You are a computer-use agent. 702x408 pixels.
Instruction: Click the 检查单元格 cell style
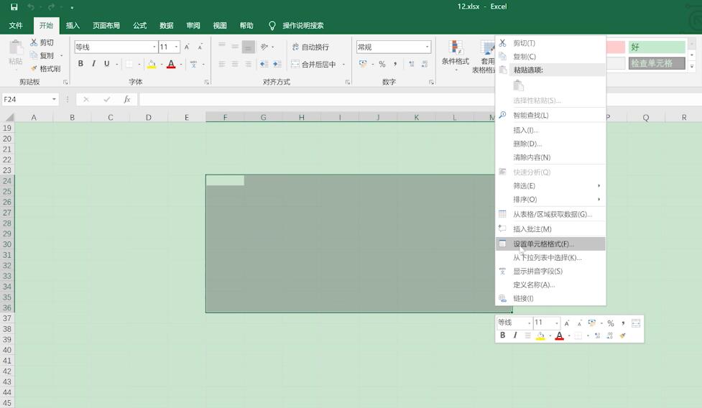click(657, 63)
